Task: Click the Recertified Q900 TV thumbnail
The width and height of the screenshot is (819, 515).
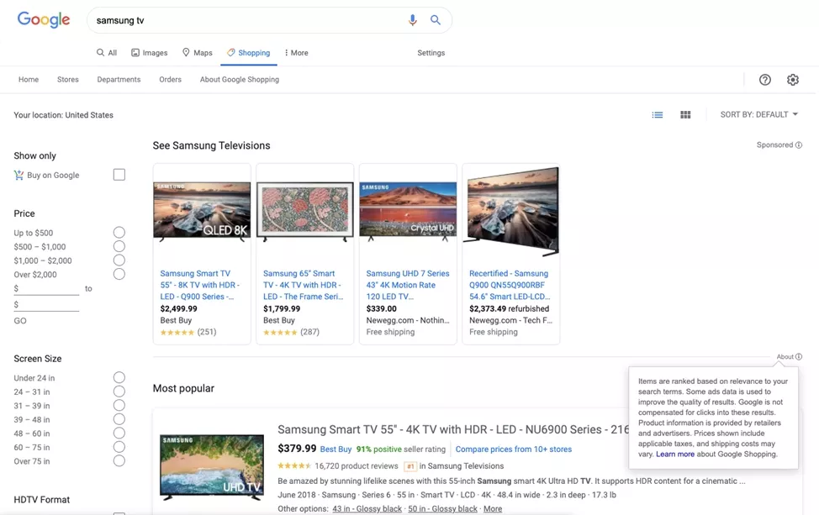Action: point(511,212)
